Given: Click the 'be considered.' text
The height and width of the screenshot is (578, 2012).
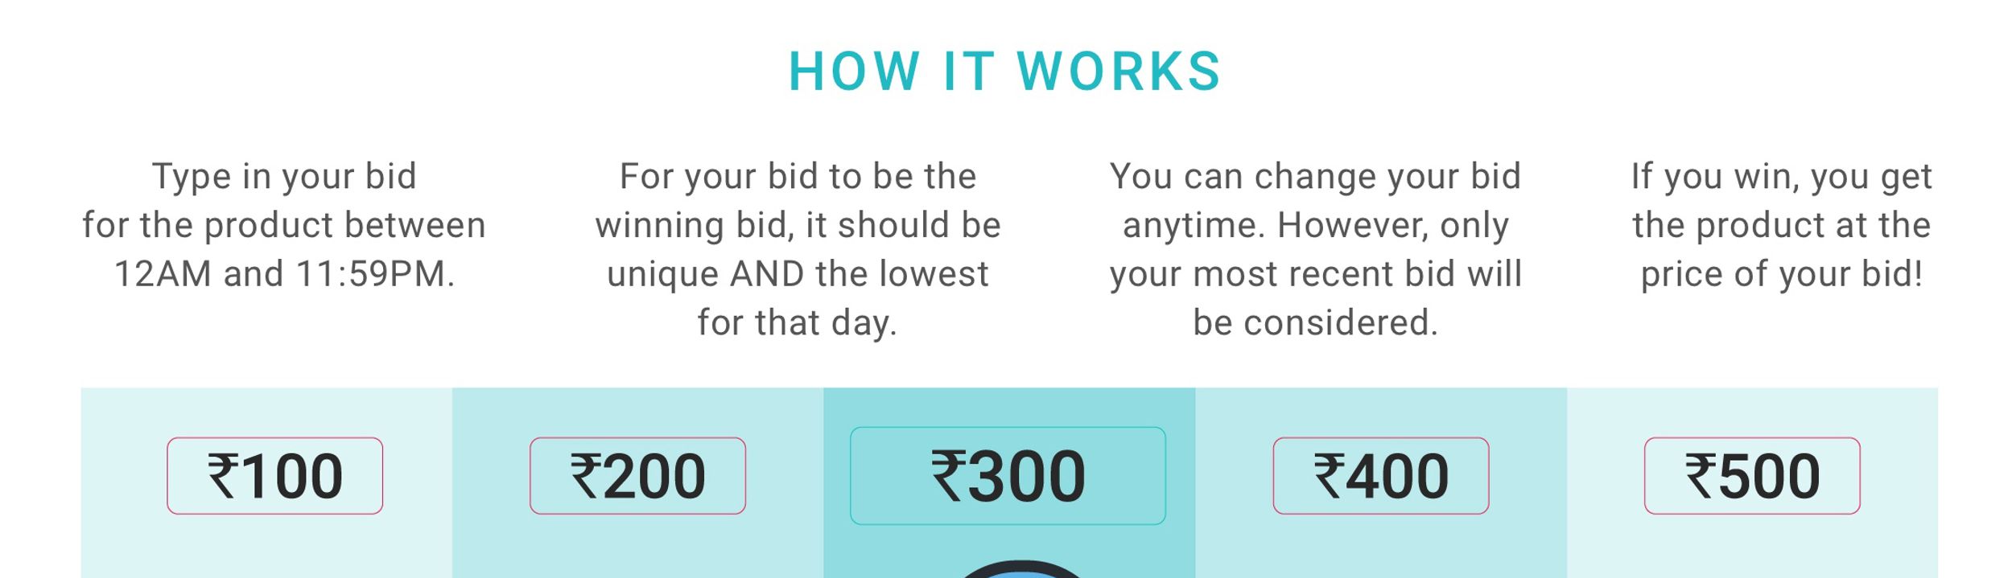Looking at the screenshot, I should [x=1316, y=323].
